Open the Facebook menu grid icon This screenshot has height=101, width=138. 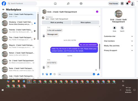[122, 4]
